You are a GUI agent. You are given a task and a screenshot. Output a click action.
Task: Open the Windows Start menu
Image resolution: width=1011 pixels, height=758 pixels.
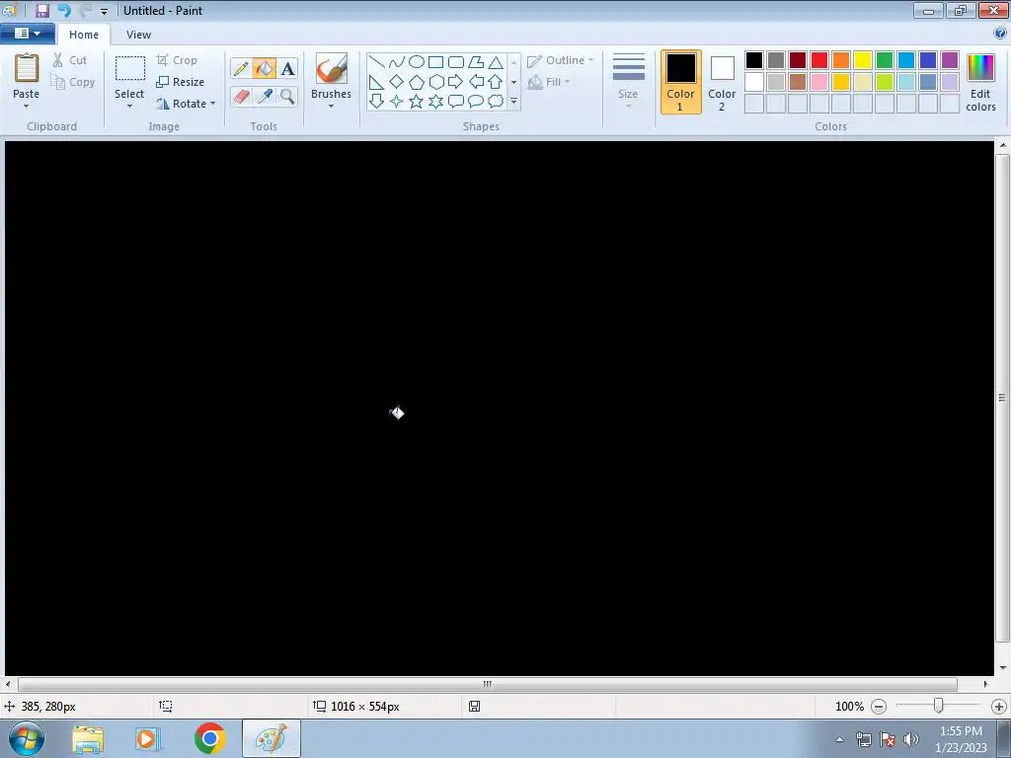click(x=27, y=738)
